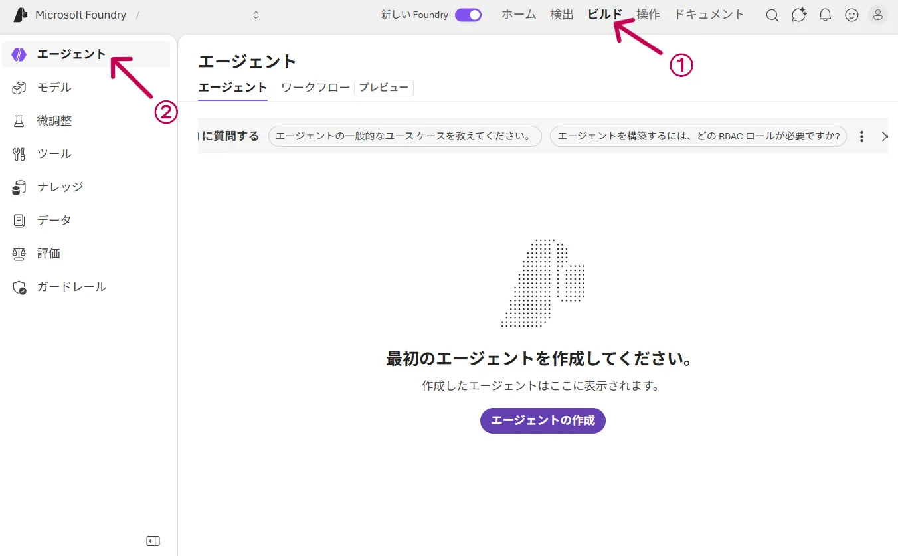This screenshot has height=556, width=898.
Task: Click the モデル cube icon
Action: (19, 88)
